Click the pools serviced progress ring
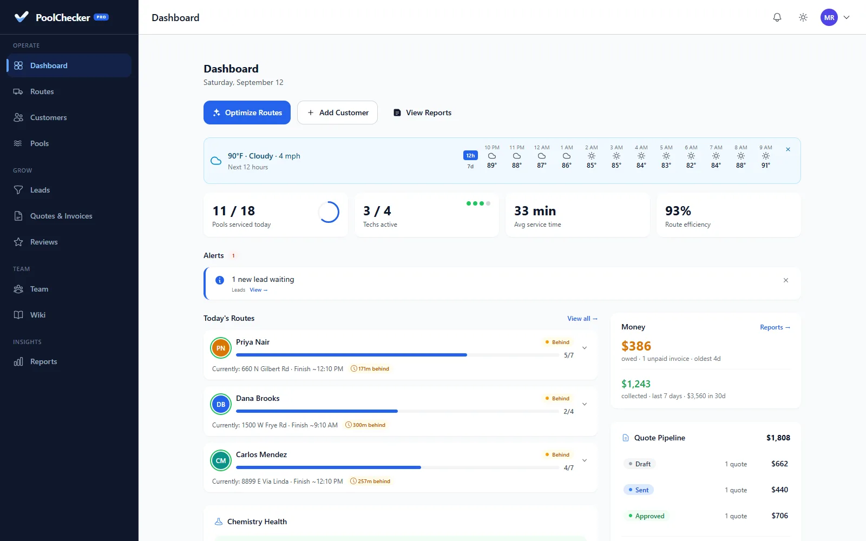Image resolution: width=866 pixels, height=541 pixels. coord(329,212)
